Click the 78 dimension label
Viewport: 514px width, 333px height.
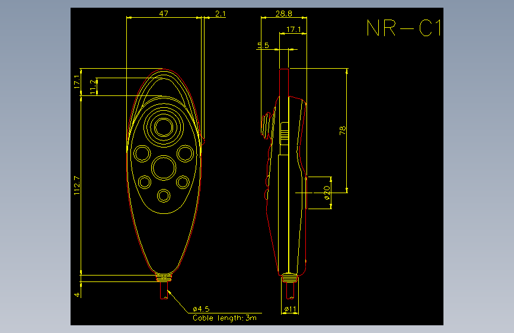tap(342, 130)
